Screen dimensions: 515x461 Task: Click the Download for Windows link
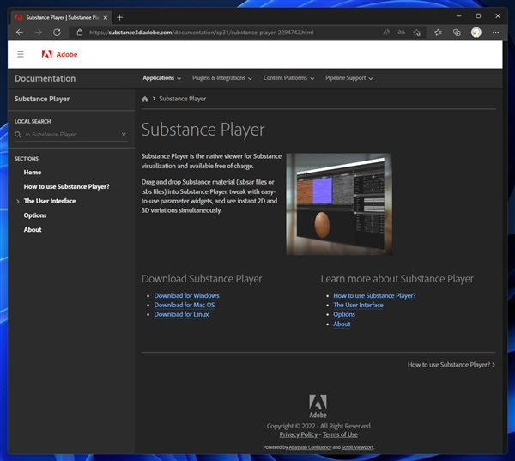tap(186, 295)
